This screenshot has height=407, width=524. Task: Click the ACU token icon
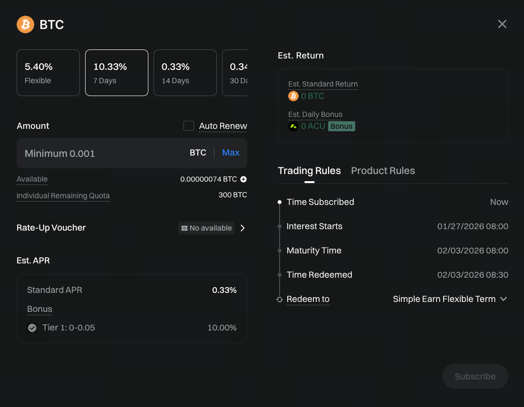293,126
